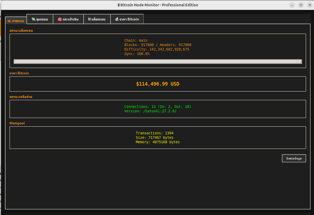Click the $114,496.99 USD price display
Image resolution: width=314 pixels, height=215 pixels.
coord(158,84)
